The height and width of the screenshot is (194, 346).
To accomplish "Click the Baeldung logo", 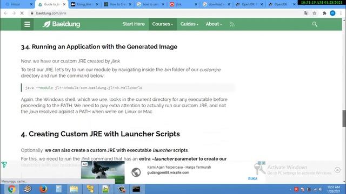I will click(61, 24).
